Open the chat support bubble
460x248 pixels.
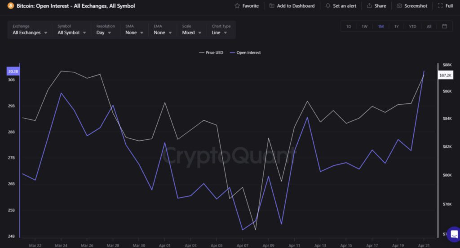click(x=453, y=233)
